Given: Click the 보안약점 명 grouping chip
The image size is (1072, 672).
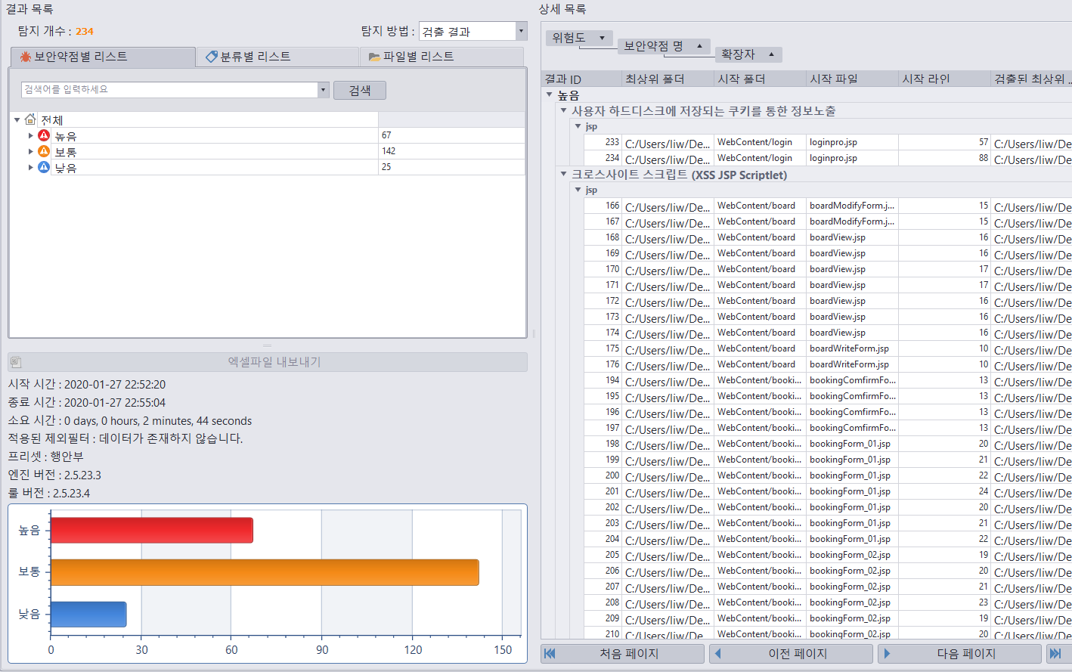Looking at the screenshot, I should point(664,46).
